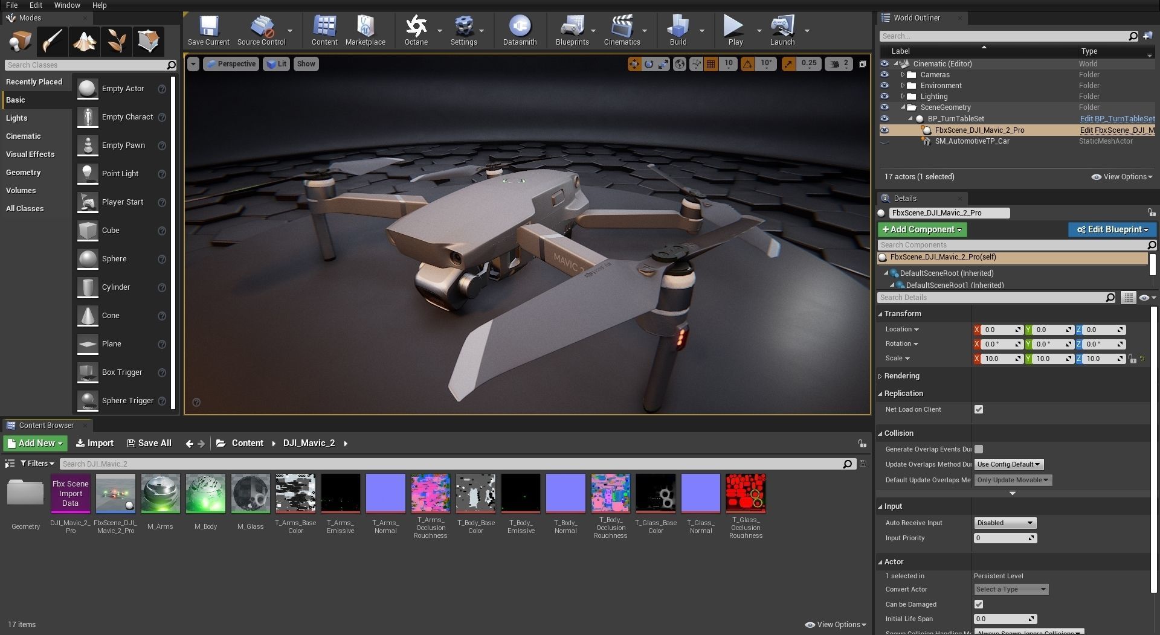Open the Edit menu

pos(36,5)
